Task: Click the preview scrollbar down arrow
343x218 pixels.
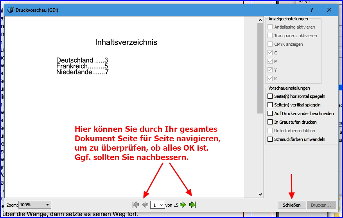Action: (x=260, y=194)
